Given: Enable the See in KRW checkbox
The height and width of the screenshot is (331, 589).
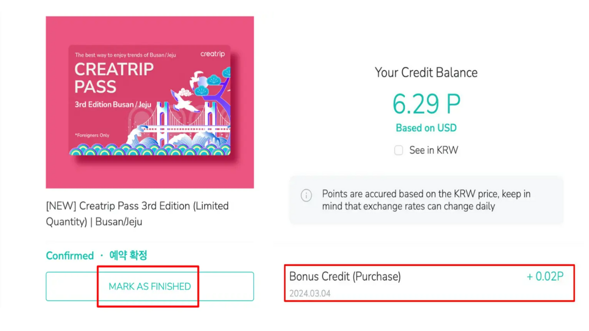Looking at the screenshot, I should coord(398,150).
